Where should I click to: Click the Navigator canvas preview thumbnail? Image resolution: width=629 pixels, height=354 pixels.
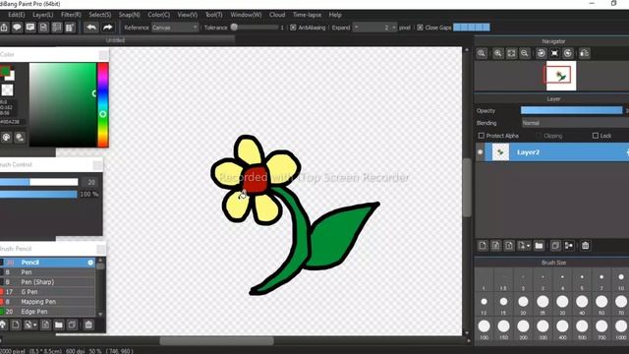tap(561, 76)
